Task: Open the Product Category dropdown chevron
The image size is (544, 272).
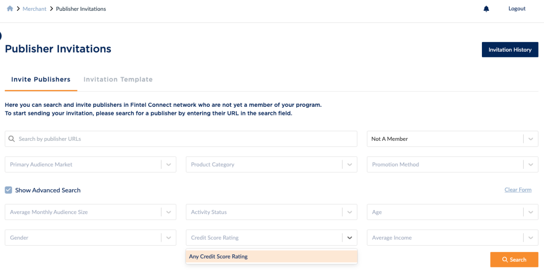Action: [x=350, y=164]
